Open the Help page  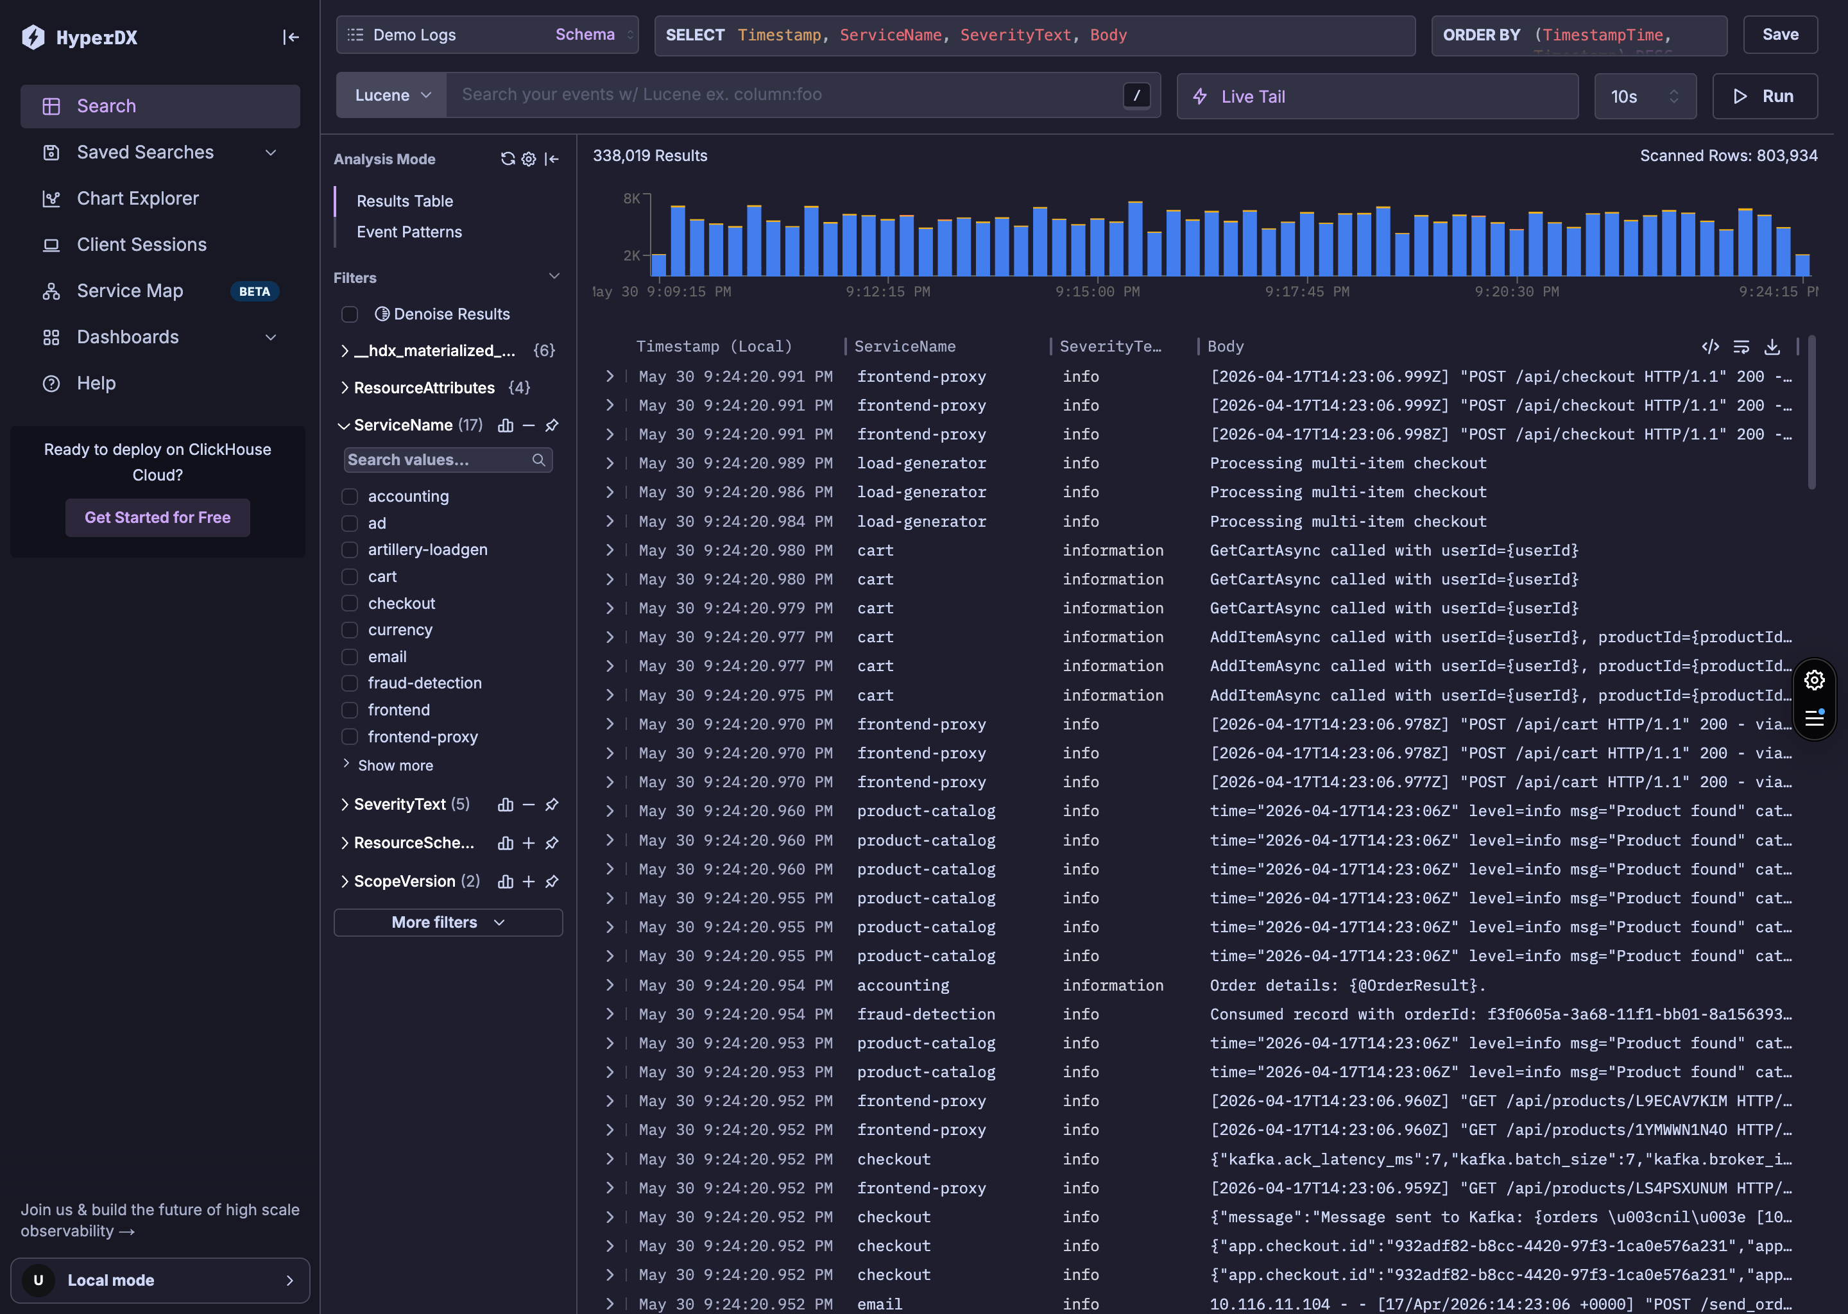(x=160, y=384)
